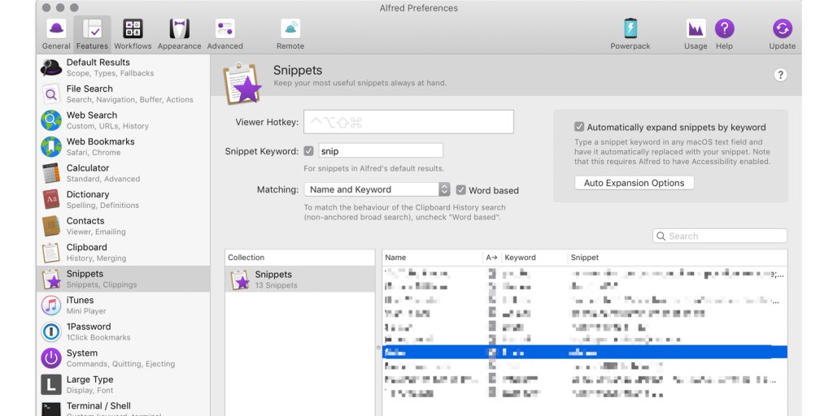Open Auto Expansion Options
This screenshot has width=833, height=416.
tap(635, 183)
